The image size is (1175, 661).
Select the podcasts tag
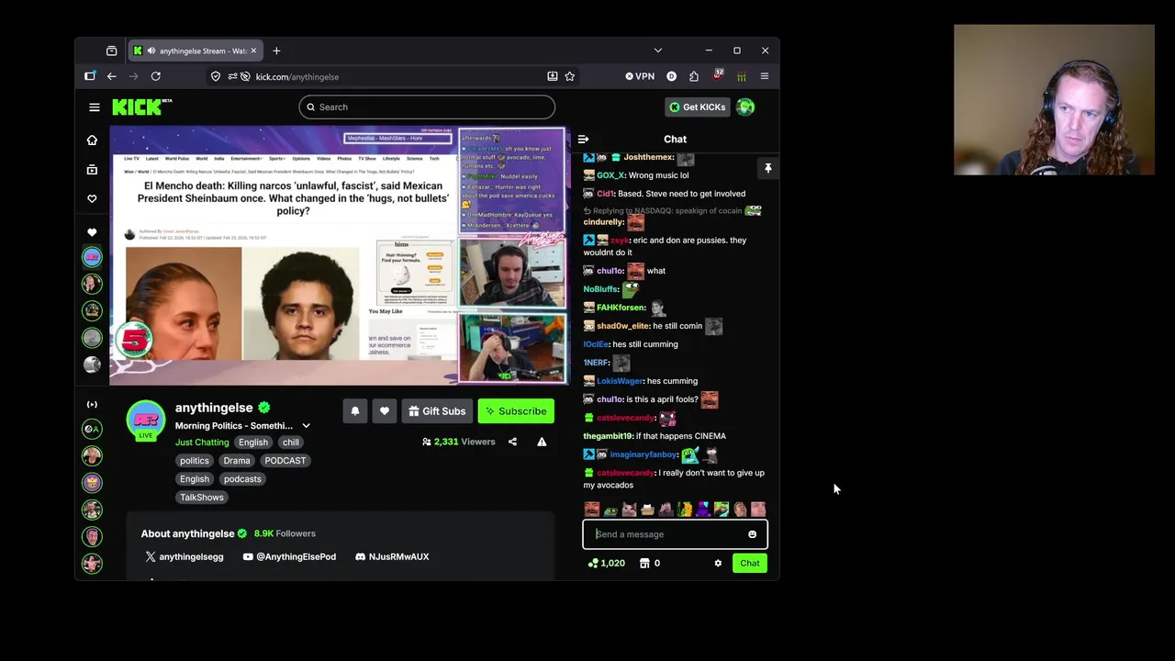tap(242, 479)
